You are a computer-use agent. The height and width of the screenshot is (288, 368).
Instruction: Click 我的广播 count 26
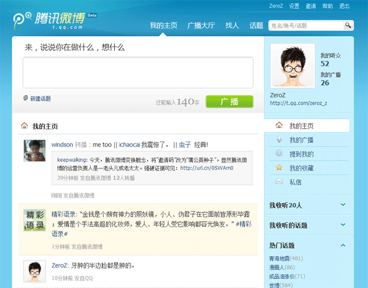pyautogui.click(x=325, y=83)
